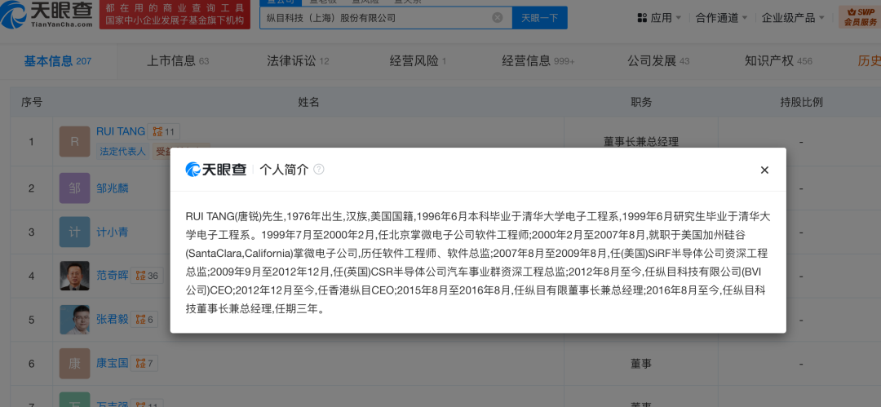Image resolution: width=881 pixels, height=407 pixels.
Task: Open the 张君毅 name link
Action: pyautogui.click(x=113, y=319)
